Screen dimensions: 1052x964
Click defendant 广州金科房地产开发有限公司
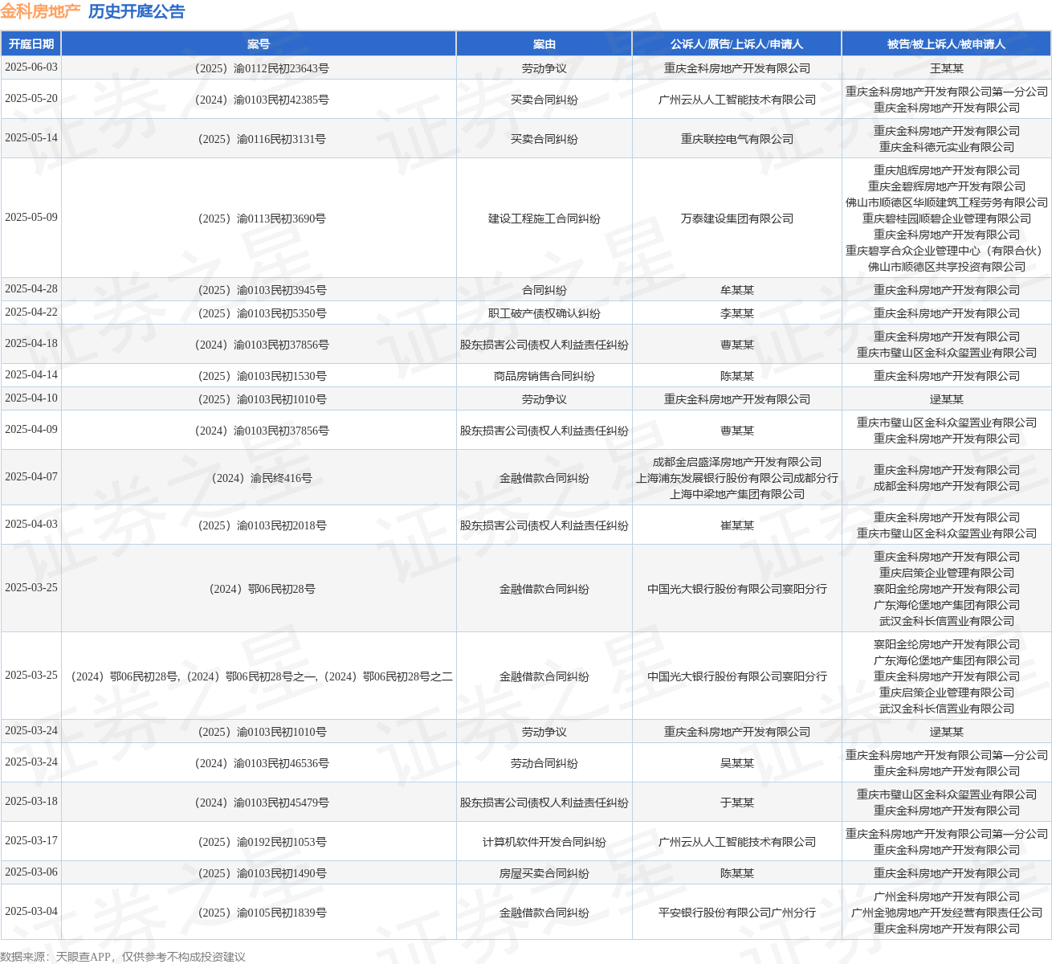coord(947,897)
